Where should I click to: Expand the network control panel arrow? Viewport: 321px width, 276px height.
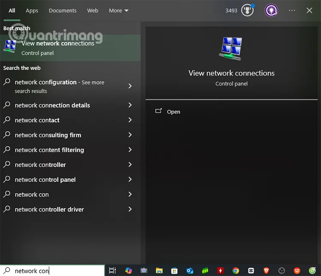click(x=130, y=179)
